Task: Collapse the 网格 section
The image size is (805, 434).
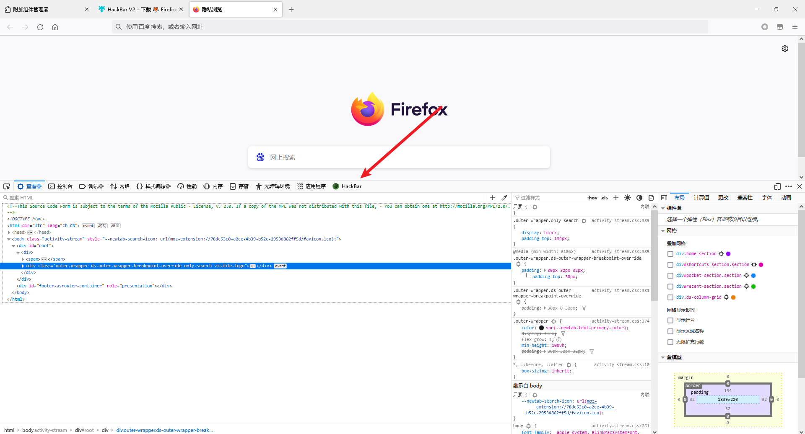Action: tap(663, 231)
